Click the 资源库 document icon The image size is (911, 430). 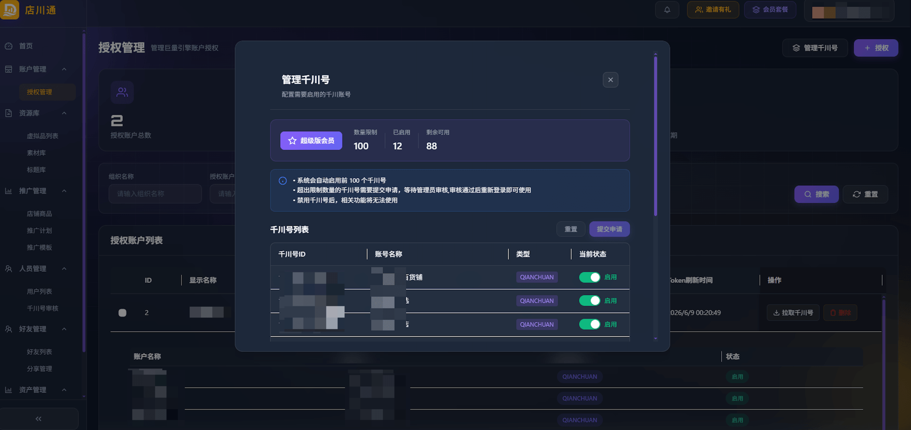(9, 113)
